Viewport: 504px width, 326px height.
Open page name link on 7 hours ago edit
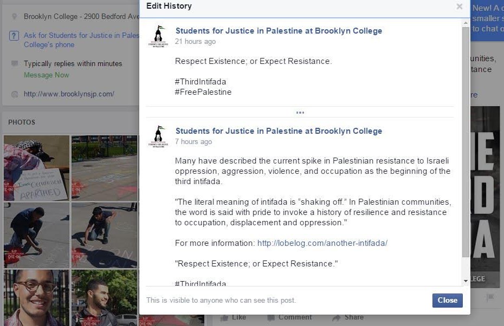pos(279,131)
